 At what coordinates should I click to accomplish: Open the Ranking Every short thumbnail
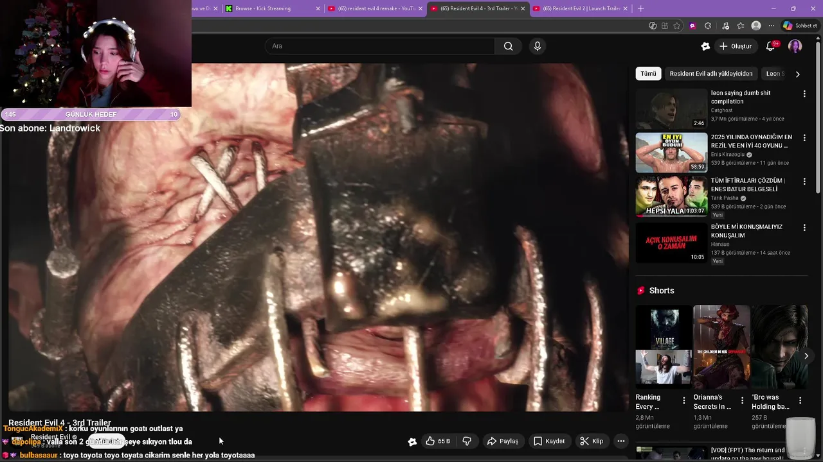click(664, 346)
